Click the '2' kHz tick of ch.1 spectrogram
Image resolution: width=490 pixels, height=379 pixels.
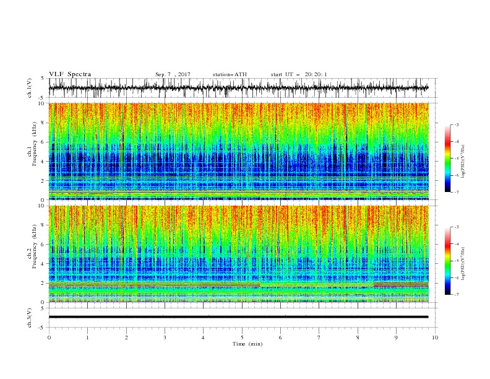[43, 181]
